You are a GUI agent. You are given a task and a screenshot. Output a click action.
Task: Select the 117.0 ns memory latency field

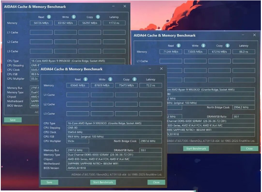pos(114,23)
